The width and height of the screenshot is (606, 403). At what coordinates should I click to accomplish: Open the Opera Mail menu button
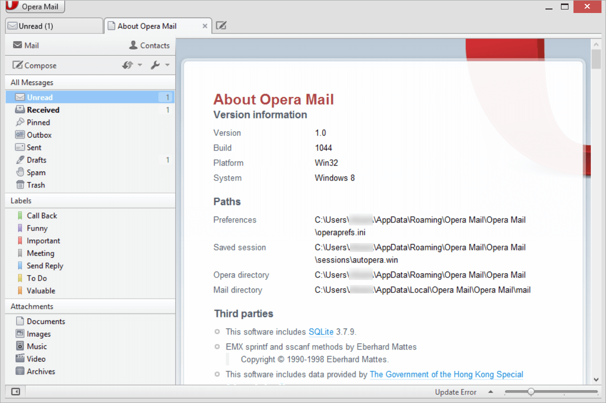(35, 6)
